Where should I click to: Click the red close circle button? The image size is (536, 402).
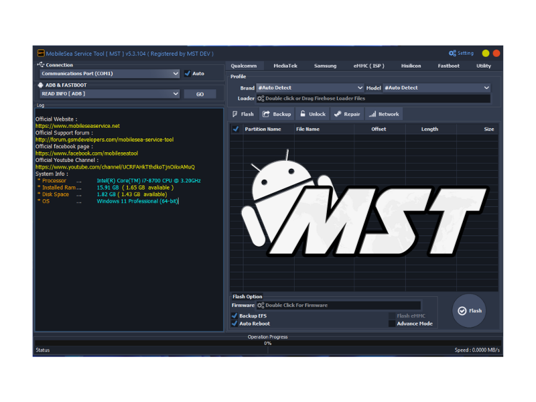click(x=496, y=54)
